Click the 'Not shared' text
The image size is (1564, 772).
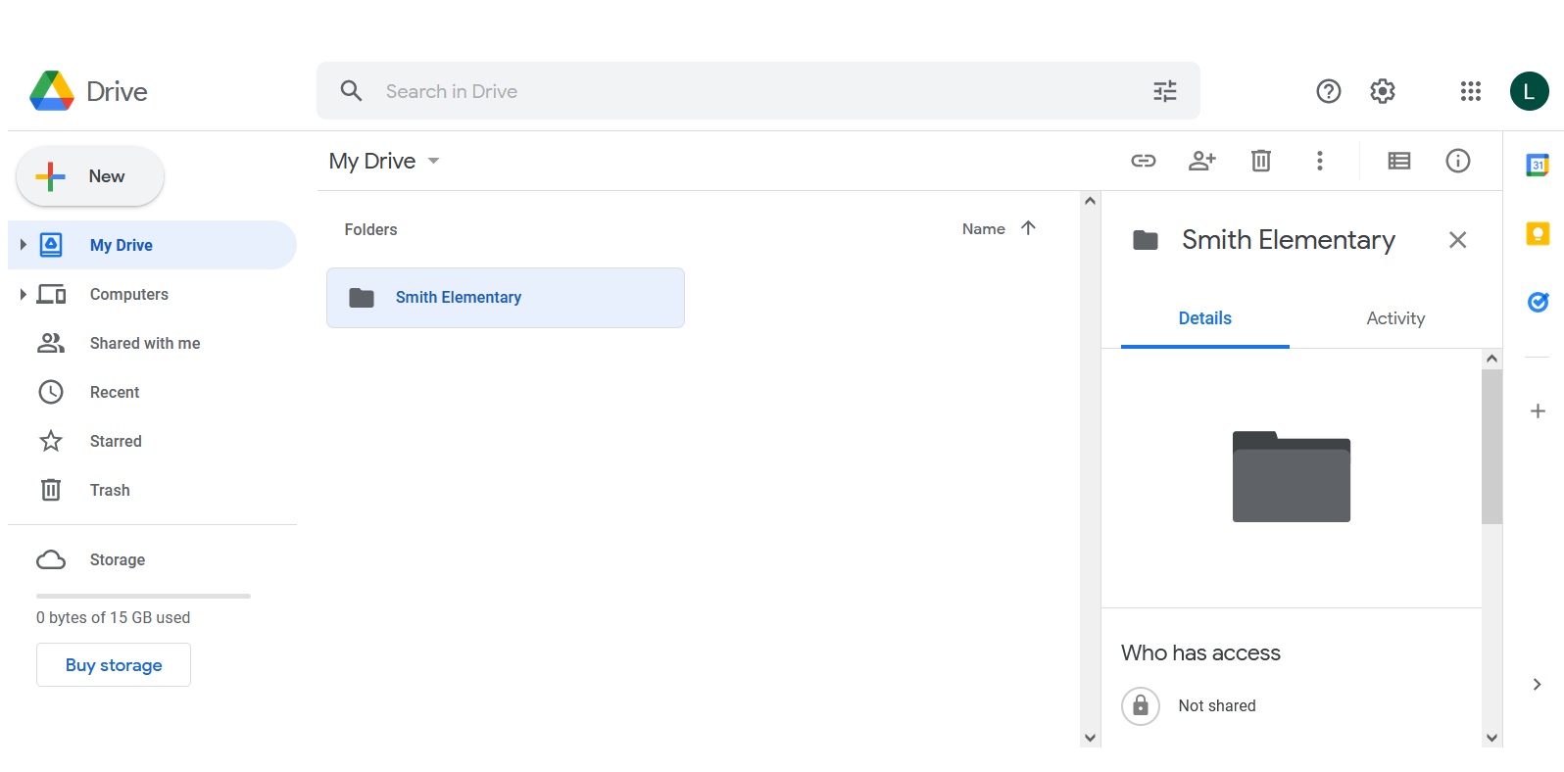click(x=1217, y=706)
